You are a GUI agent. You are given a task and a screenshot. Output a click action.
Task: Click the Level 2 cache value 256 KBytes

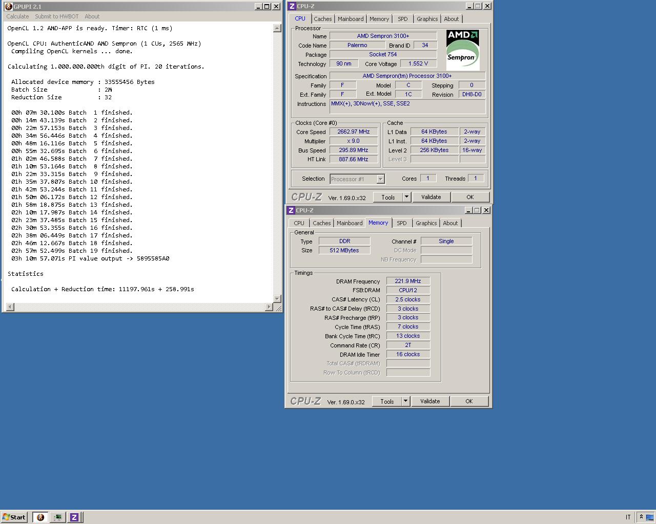pyautogui.click(x=435, y=150)
